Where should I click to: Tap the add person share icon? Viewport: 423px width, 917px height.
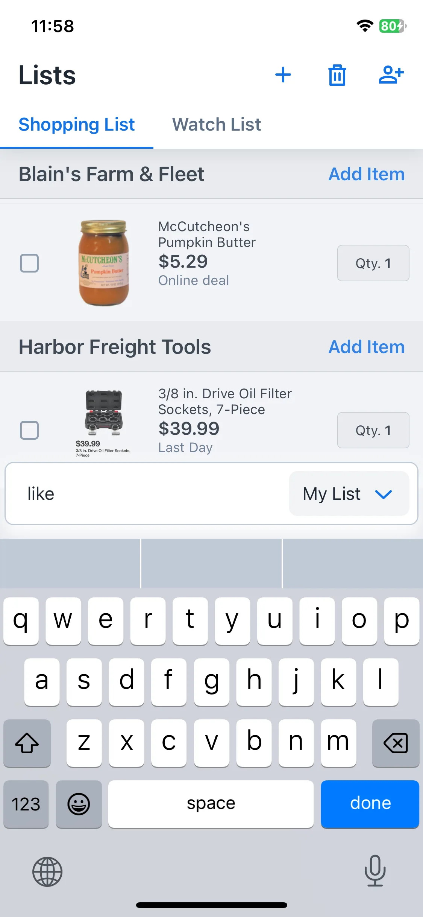(391, 74)
